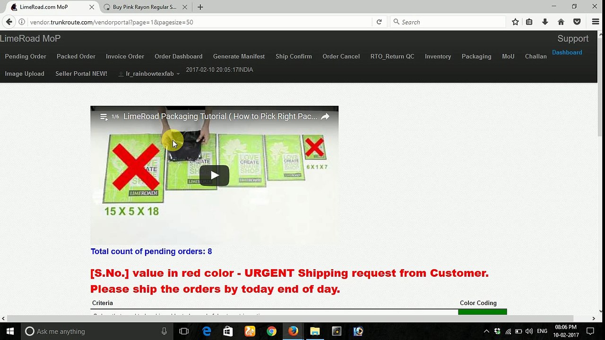The height and width of the screenshot is (340, 605).
Task: Open Task View from the taskbar
Action: tap(184, 331)
